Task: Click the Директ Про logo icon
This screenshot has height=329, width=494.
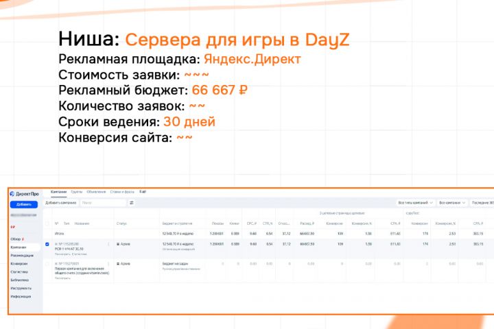Action: coord(12,193)
